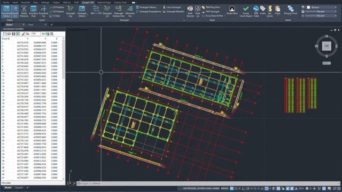Click the Excel export icon in coordinate panel
Screen dimensions: 342x192
tap(18, 34)
